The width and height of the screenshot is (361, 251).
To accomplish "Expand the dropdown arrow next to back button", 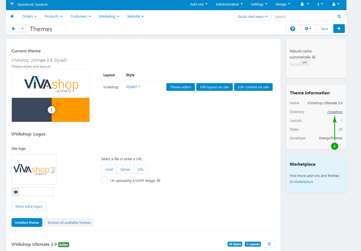I will tap(23, 29).
